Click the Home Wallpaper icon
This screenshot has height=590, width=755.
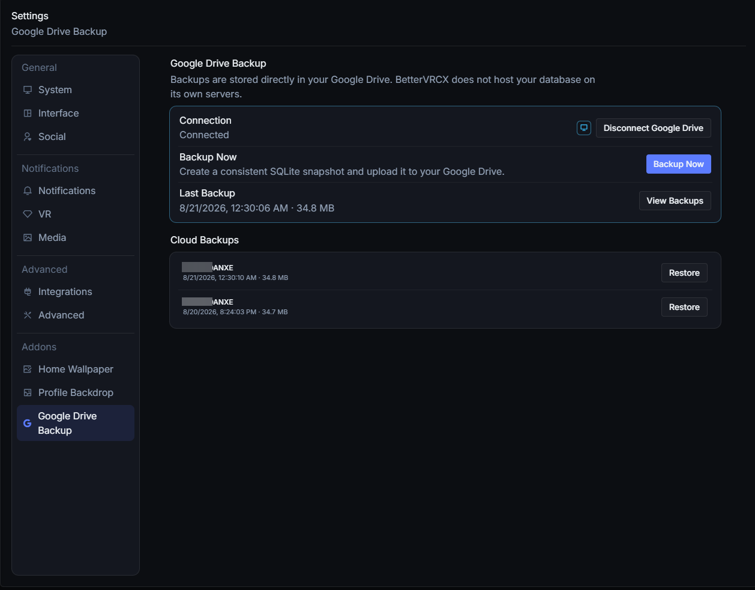28,370
